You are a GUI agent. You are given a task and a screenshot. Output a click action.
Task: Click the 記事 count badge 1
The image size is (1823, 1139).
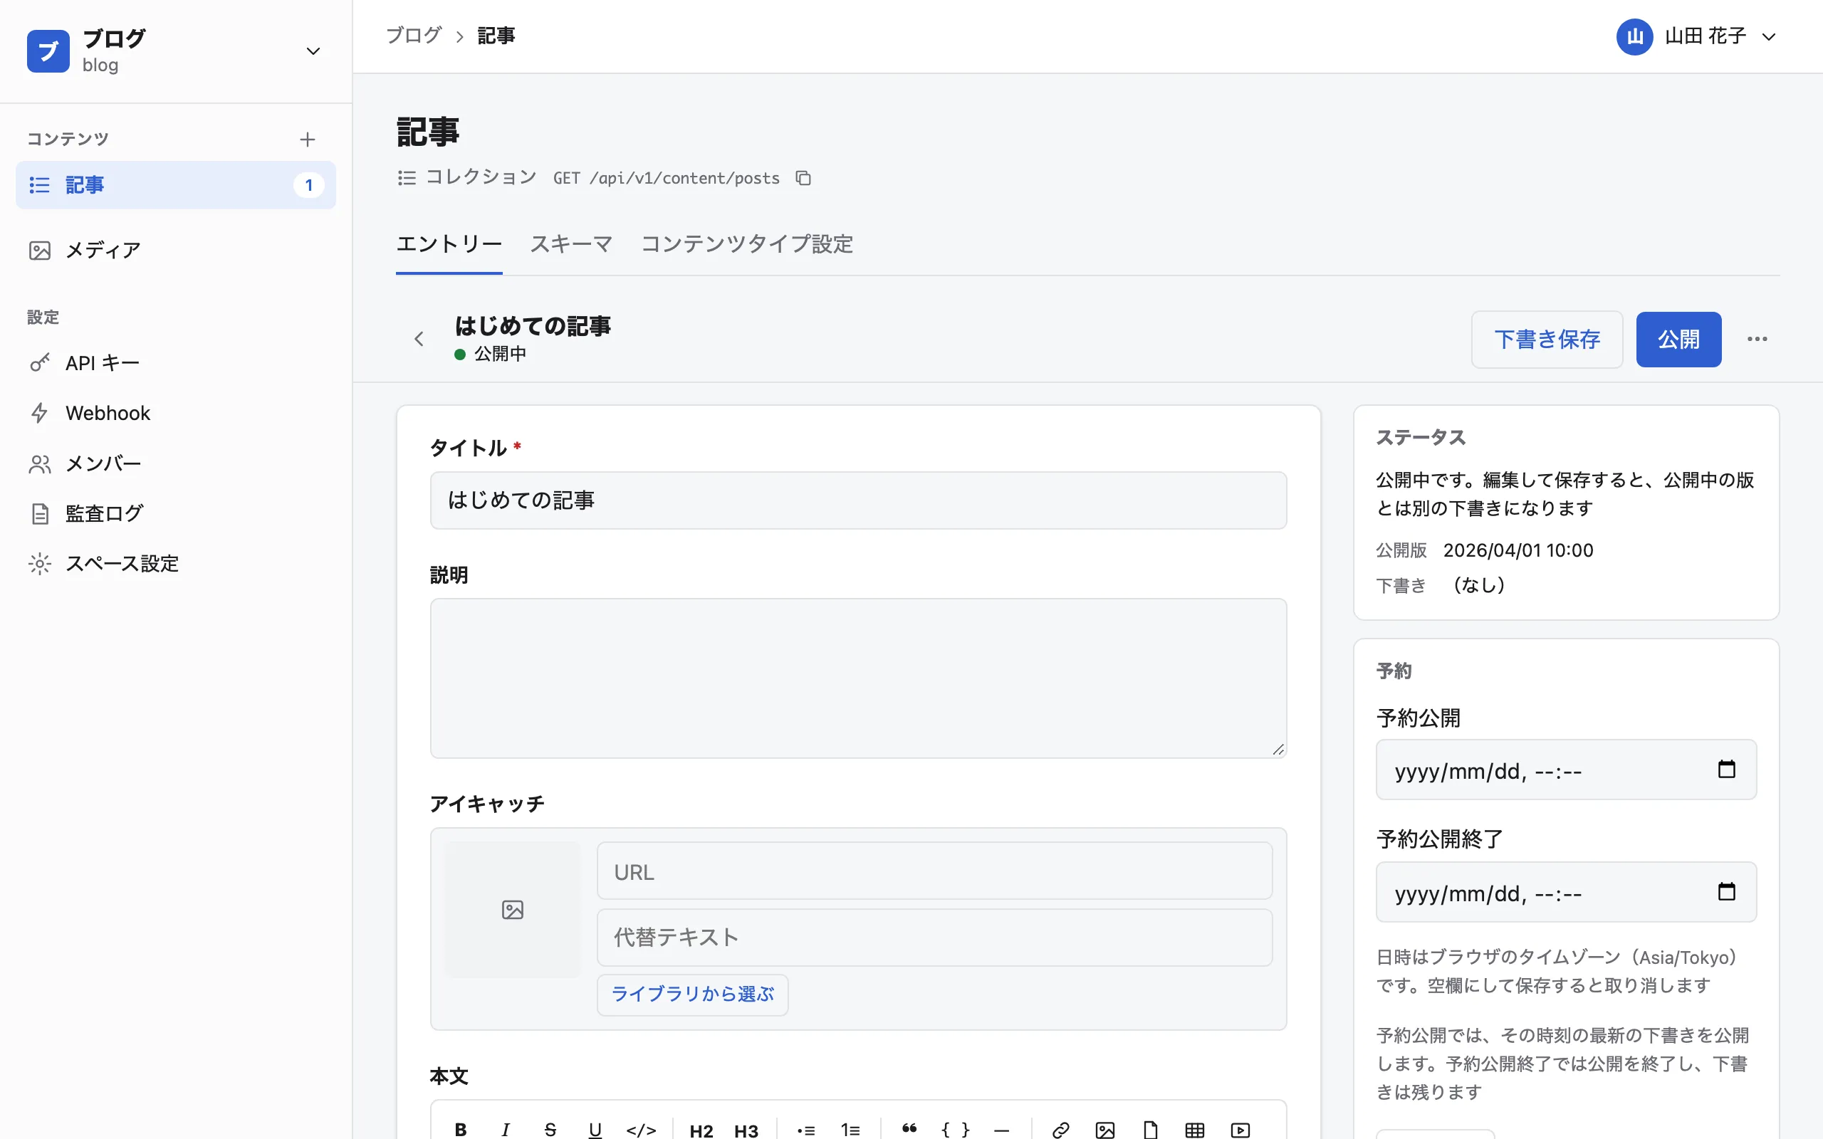pyautogui.click(x=308, y=184)
